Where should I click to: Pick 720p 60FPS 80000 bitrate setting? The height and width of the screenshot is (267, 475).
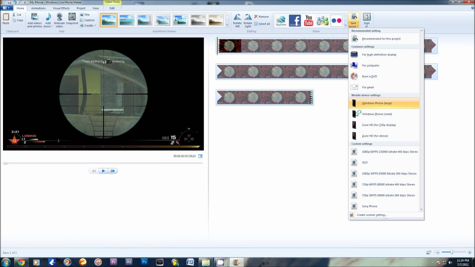[x=384, y=184]
